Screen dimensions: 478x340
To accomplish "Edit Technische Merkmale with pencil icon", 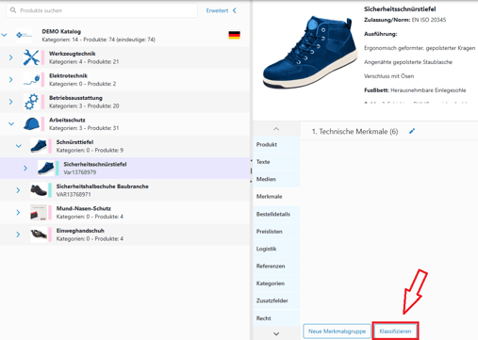I will 412,131.
